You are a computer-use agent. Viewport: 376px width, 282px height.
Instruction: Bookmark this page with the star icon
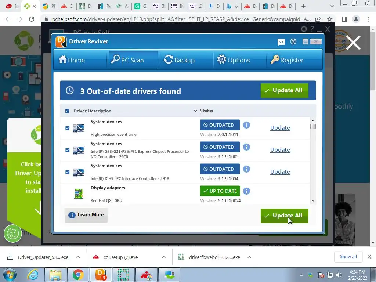click(330, 19)
